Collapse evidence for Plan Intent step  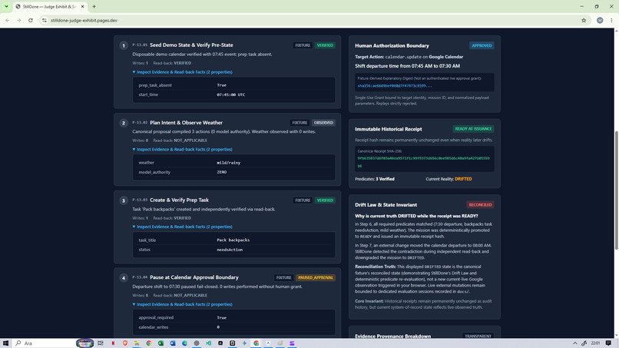(x=182, y=149)
